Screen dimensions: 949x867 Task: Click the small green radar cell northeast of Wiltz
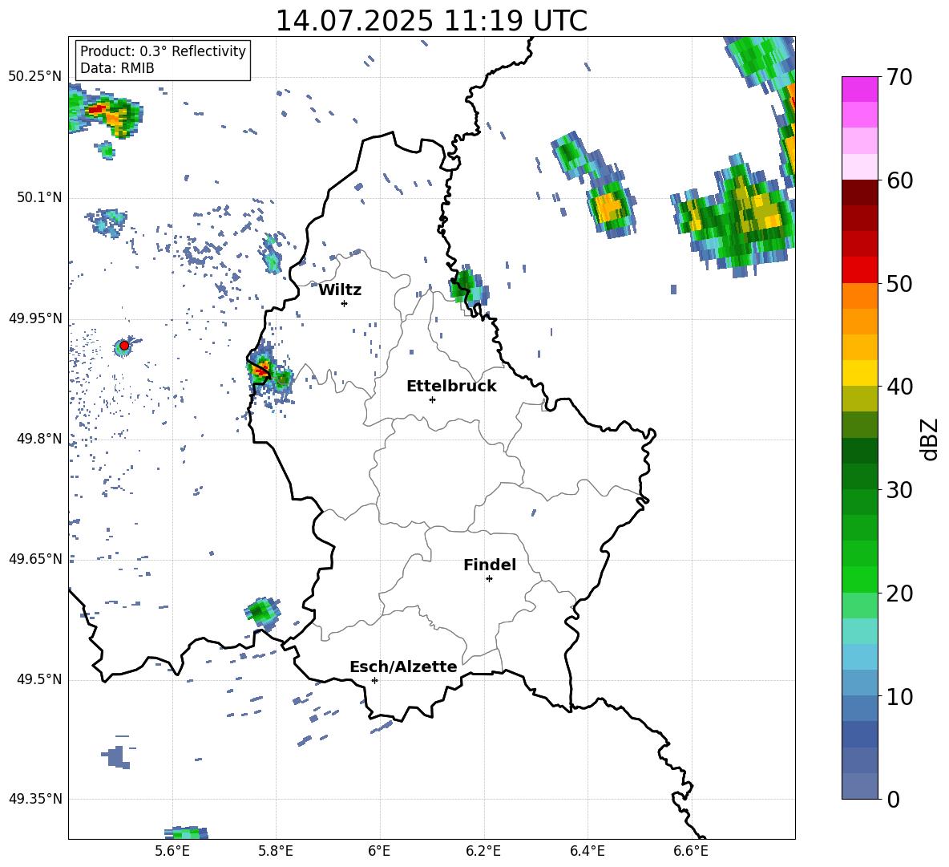coord(470,288)
